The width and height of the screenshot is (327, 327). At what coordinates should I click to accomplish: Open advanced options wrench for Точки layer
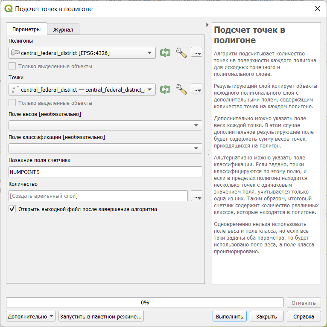(x=181, y=89)
